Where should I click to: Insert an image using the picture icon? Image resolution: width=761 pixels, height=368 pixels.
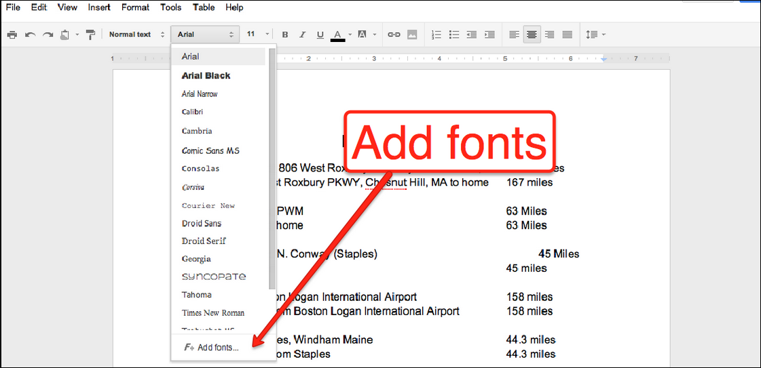(x=412, y=35)
